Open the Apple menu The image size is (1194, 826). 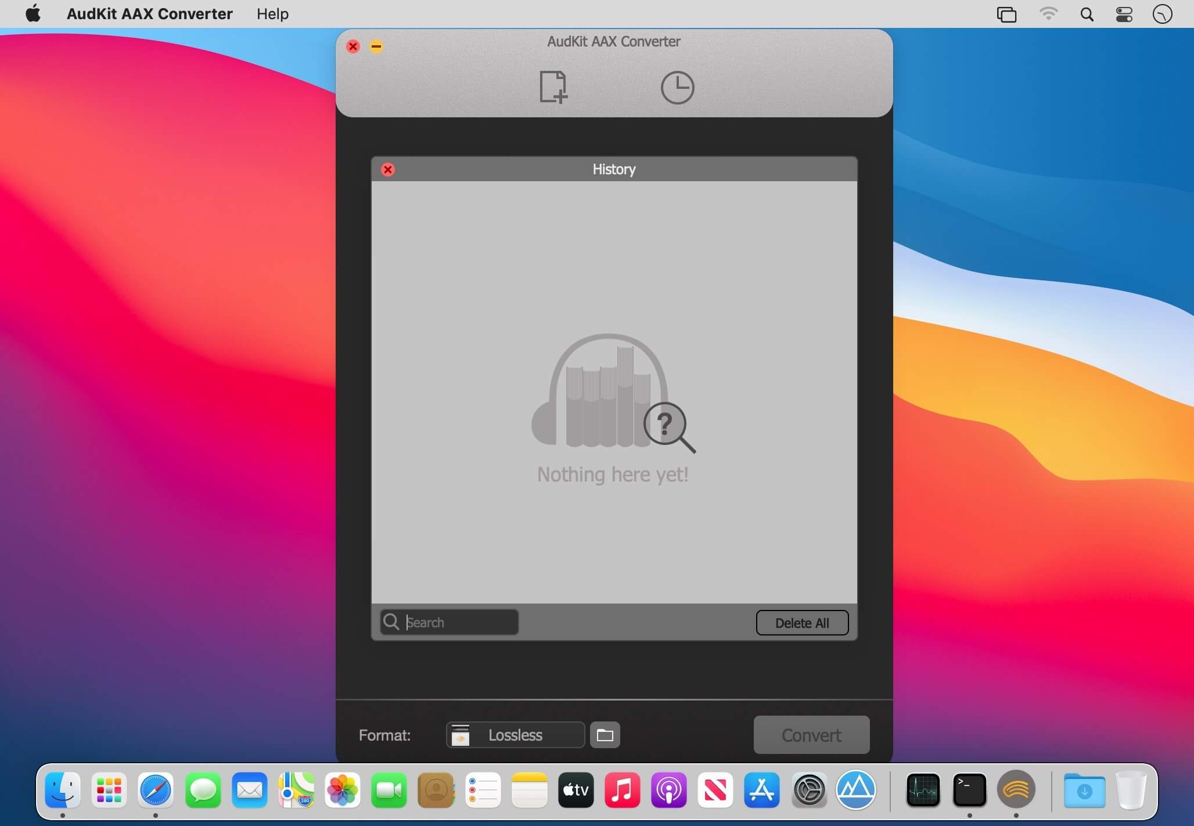(x=34, y=13)
